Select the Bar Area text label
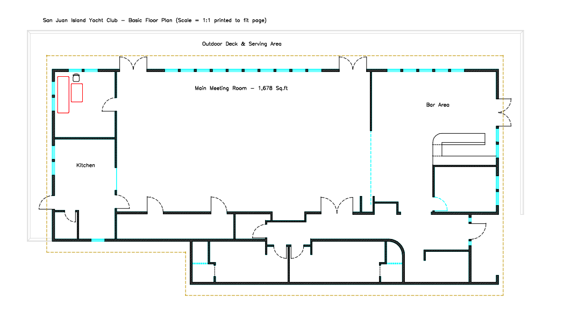 [438, 105]
